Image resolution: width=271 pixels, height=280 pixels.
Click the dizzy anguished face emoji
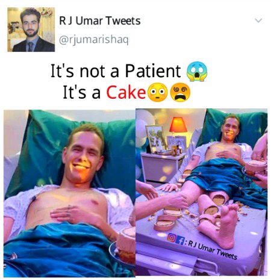click(180, 92)
